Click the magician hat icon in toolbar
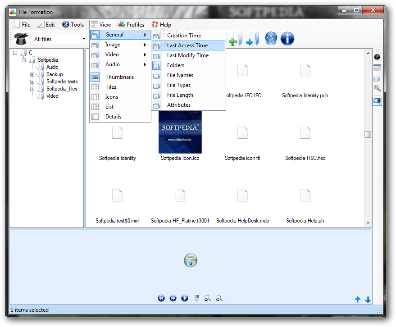Screen dimensions: 396x327 tap(21, 39)
